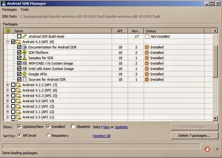This screenshot has width=222, height=158.
Task: Uncheck the Samples for SDK checkbox
Action: (x=19, y=58)
